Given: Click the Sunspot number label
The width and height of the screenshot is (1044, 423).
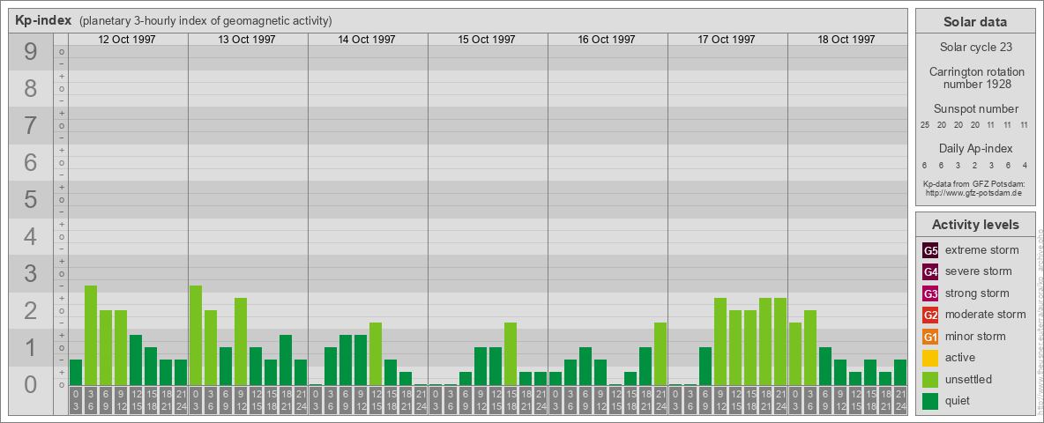Looking at the screenshot, I should [975, 109].
